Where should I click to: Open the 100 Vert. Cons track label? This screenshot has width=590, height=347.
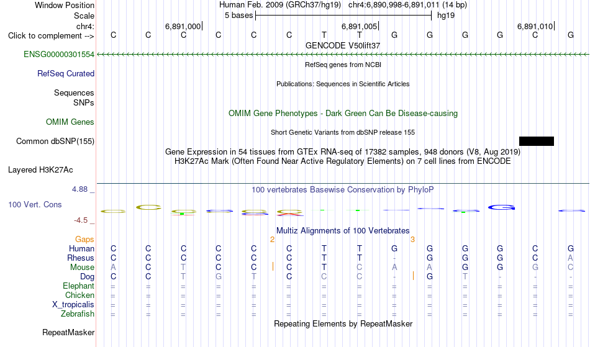(x=35, y=204)
